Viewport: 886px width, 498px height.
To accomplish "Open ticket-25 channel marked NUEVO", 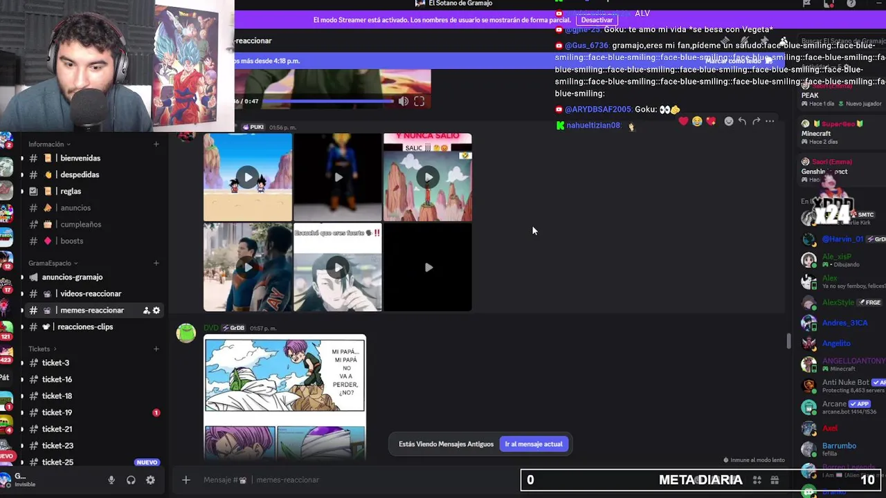I will [93, 463].
